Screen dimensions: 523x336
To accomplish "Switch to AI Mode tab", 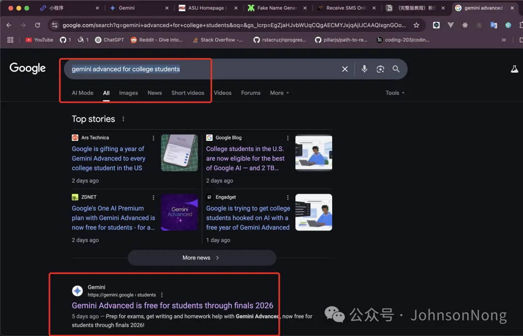I will click(82, 93).
